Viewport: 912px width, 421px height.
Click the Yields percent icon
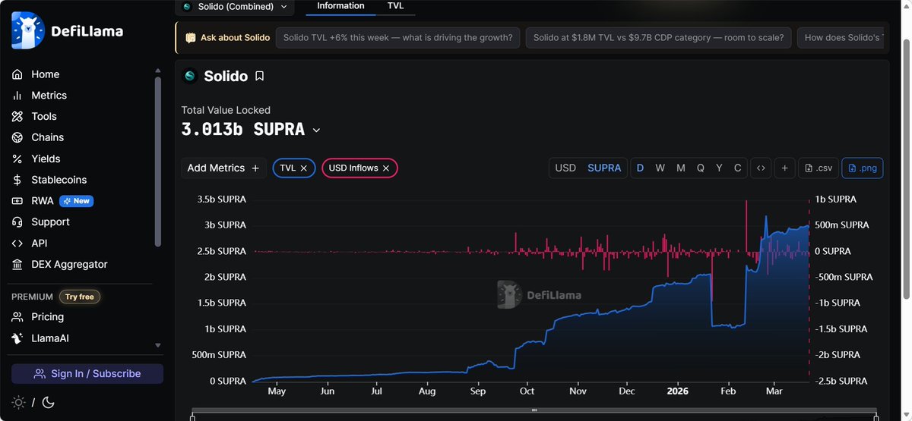(x=17, y=159)
